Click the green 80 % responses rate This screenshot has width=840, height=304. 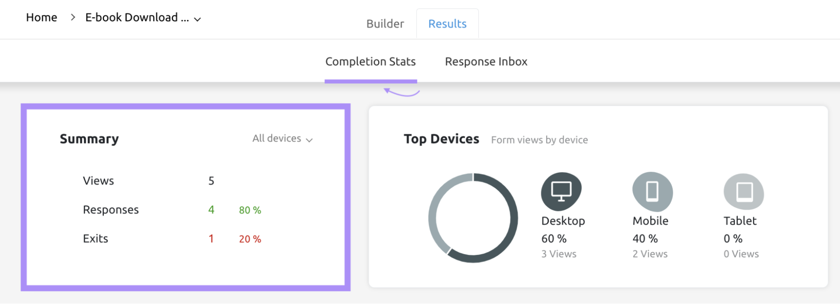(250, 210)
